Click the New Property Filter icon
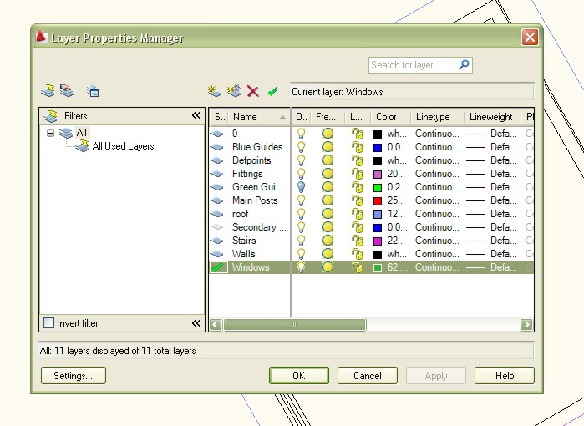Image resolution: width=584 pixels, height=426 pixels. (48, 91)
